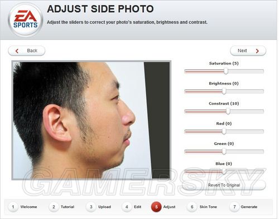279x219 pixels.
Task: Revert To Original photo settings
Action: [224, 185]
